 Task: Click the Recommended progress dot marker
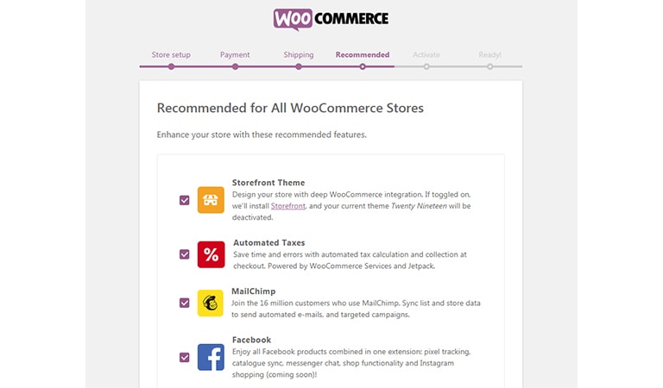tap(363, 66)
